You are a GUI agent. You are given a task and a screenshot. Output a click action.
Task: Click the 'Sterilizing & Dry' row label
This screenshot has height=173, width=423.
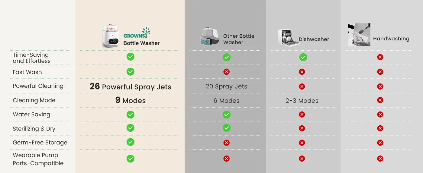click(x=34, y=129)
